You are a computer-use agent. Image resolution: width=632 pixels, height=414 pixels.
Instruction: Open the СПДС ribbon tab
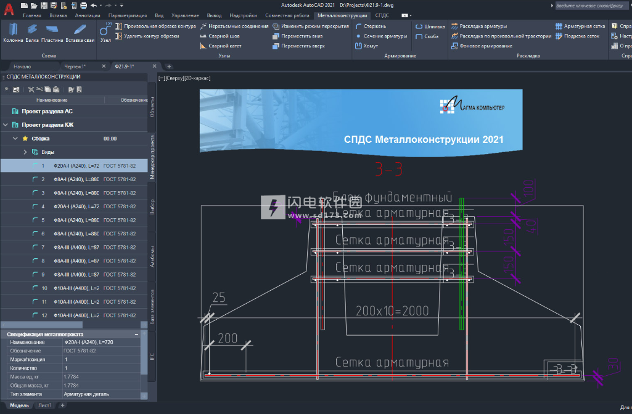[x=382, y=15]
